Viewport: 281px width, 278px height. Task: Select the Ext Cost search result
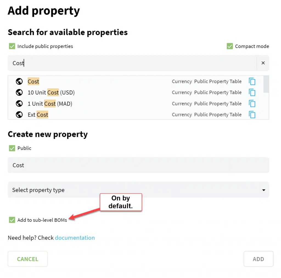pyautogui.click(x=136, y=115)
